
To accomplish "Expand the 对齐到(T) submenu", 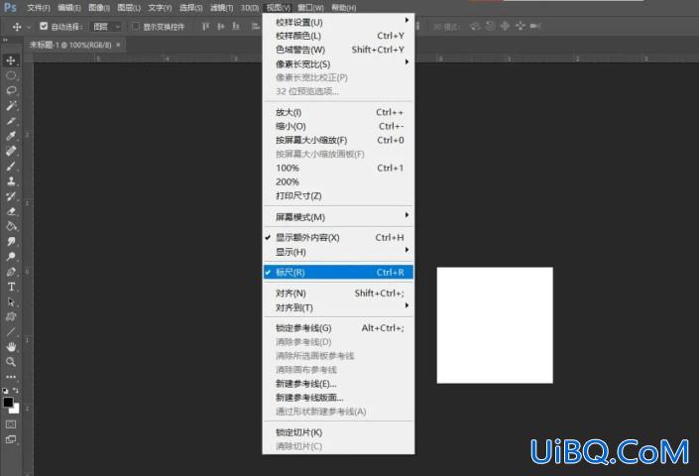I will click(x=338, y=307).
